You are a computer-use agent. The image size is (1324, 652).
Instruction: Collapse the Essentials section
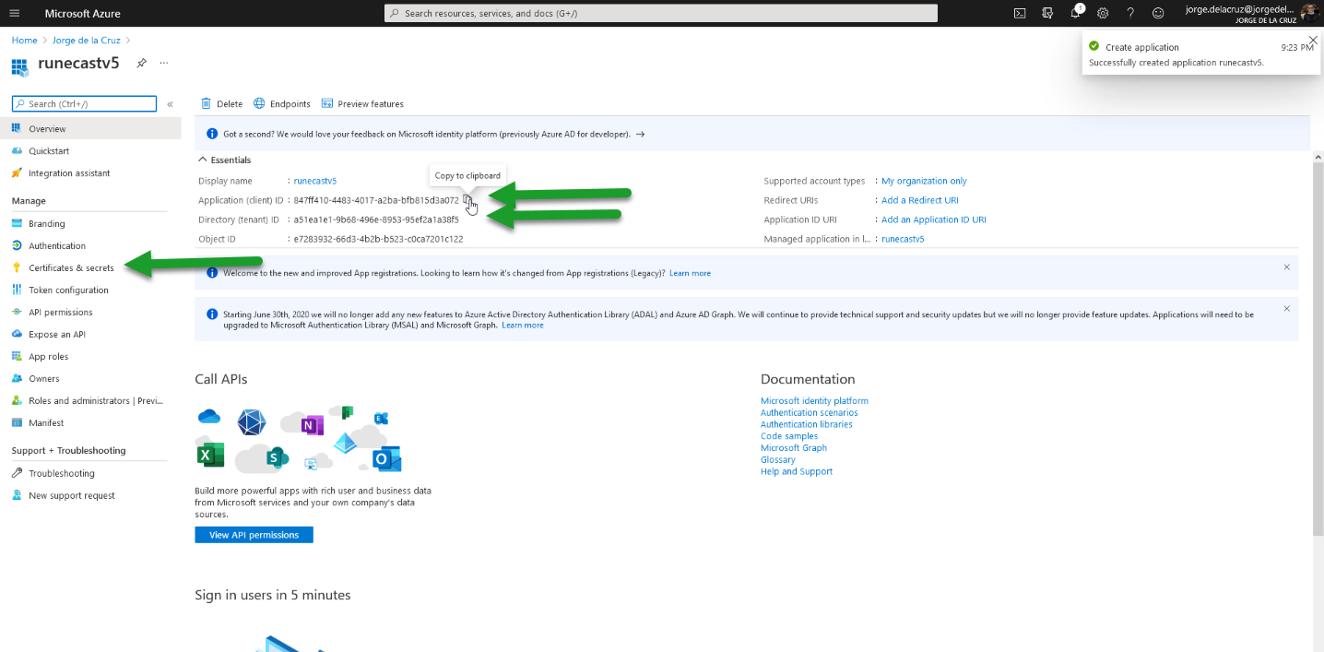coord(225,160)
